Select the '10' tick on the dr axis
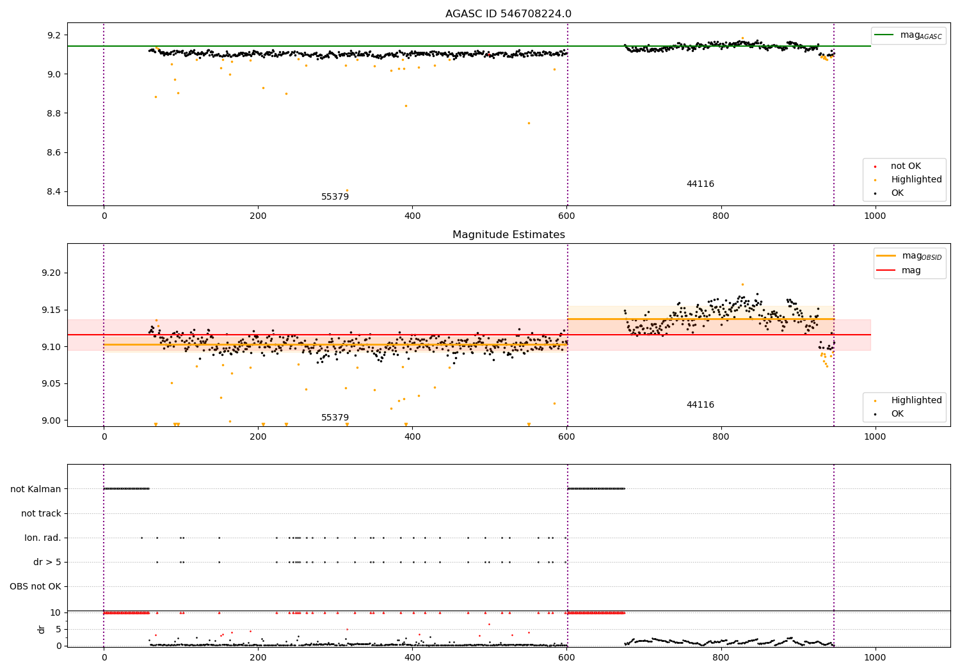 (x=56, y=613)
